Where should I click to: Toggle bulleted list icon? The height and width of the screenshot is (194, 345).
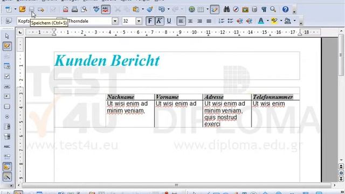pyautogui.click(x=230, y=21)
